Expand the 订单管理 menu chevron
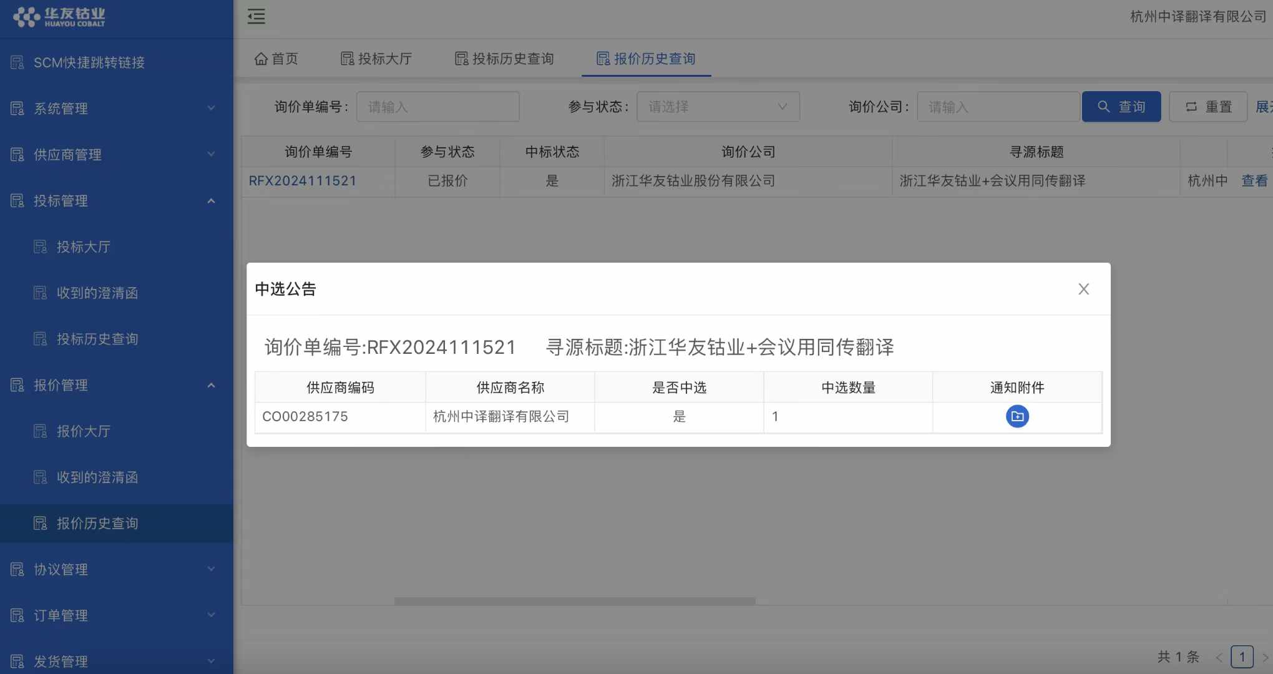This screenshot has height=674, width=1273. (211, 615)
